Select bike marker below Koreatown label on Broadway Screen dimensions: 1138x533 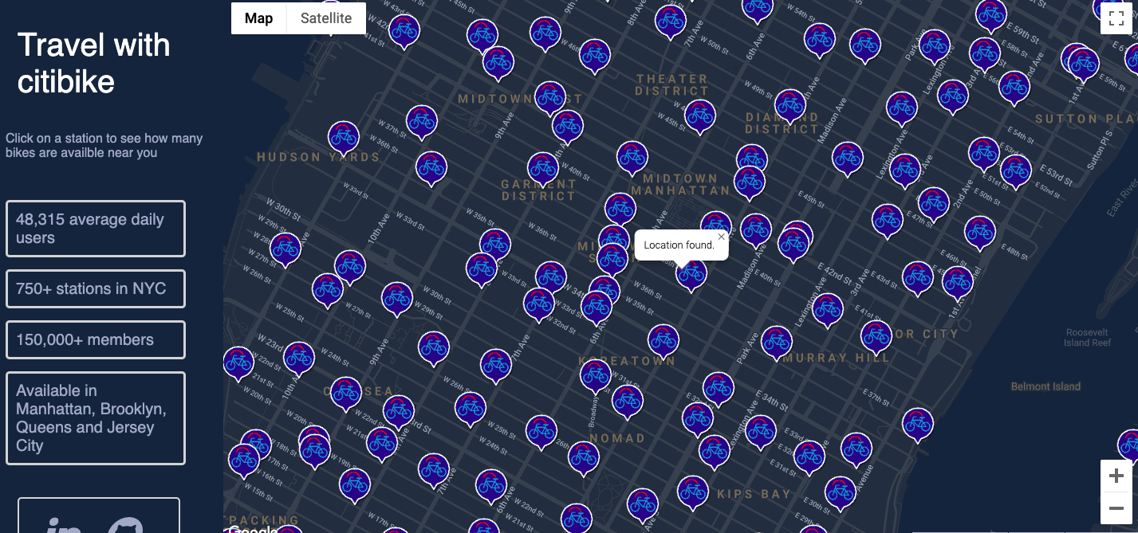point(596,376)
